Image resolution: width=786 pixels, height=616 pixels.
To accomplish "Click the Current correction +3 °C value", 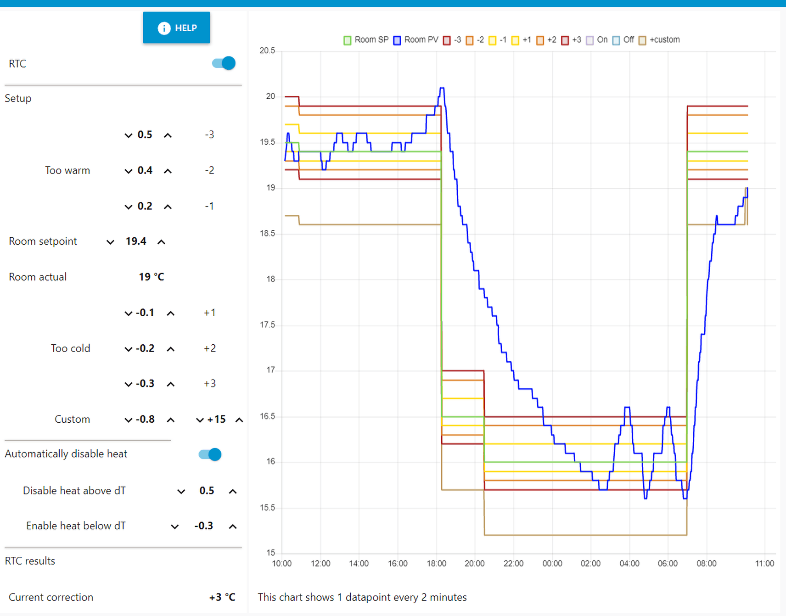I will pyautogui.click(x=222, y=597).
